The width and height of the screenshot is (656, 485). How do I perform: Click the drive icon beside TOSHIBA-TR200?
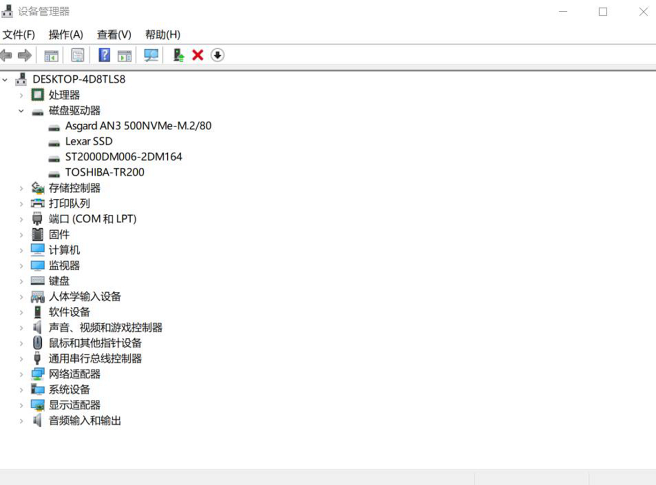coord(54,174)
